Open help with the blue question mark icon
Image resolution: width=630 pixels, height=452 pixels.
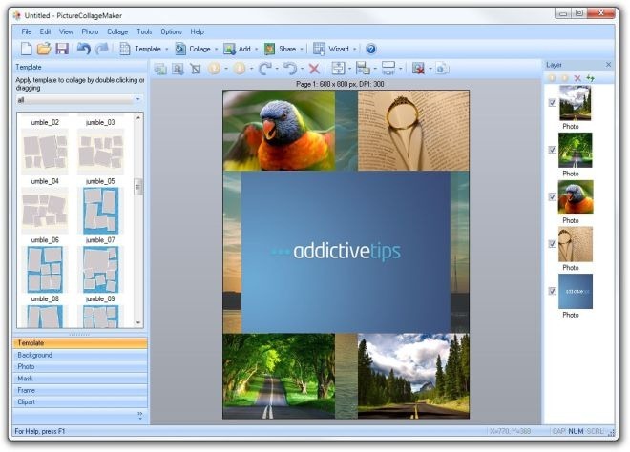point(371,49)
